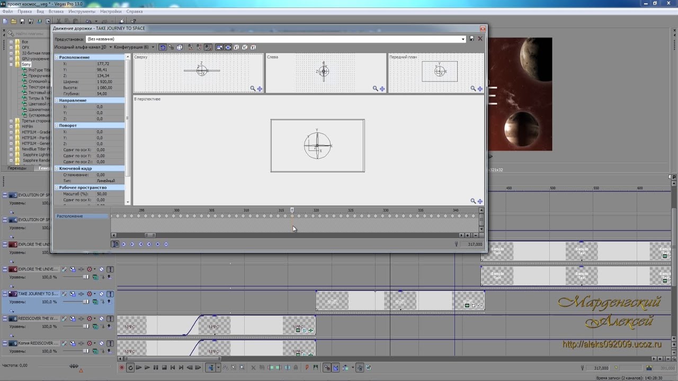Toggle Sync Cursor in keyframe controller

coord(115,244)
